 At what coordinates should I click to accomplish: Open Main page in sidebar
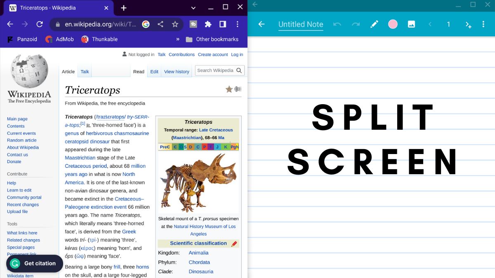tap(17, 119)
